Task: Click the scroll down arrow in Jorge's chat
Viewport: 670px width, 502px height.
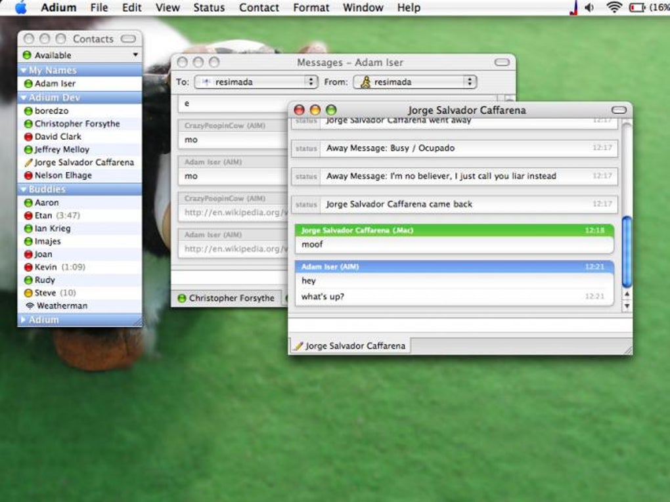Action: tap(627, 306)
